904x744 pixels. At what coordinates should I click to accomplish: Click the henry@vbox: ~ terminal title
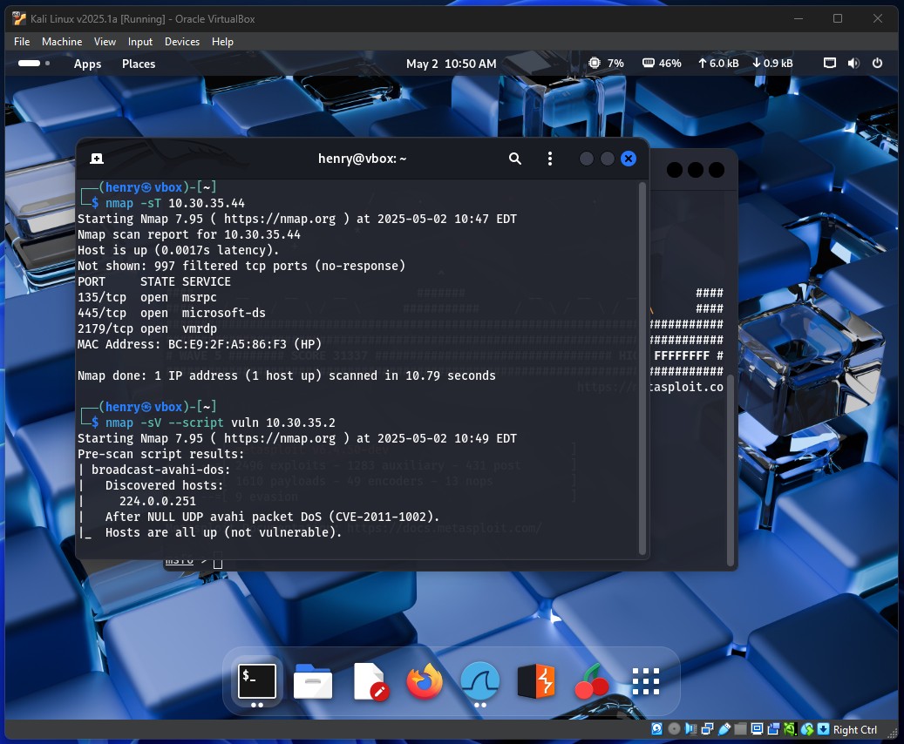pyautogui.click(x=362, y=159)
